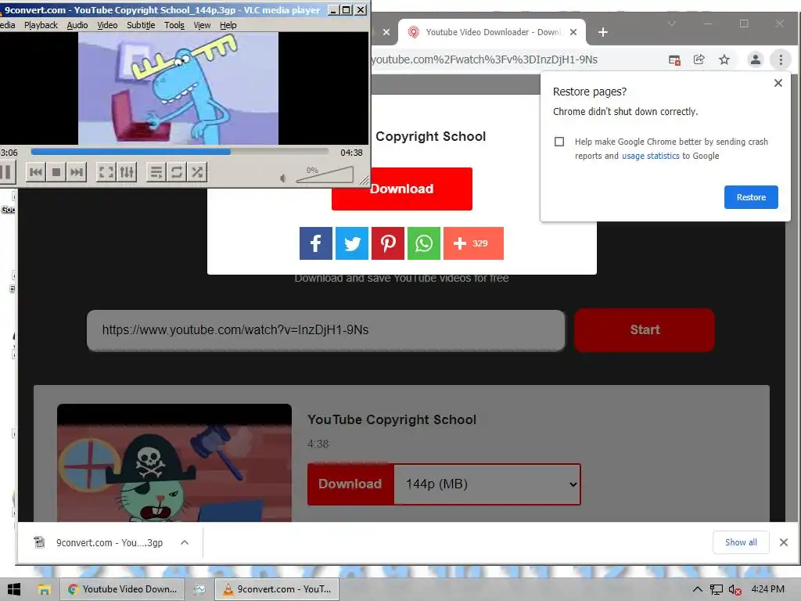Switch to Chrome taskbar button
Image resolution: width=801 pixels, height=601 pixels.
pyautogui.click(x=121, y=589)
